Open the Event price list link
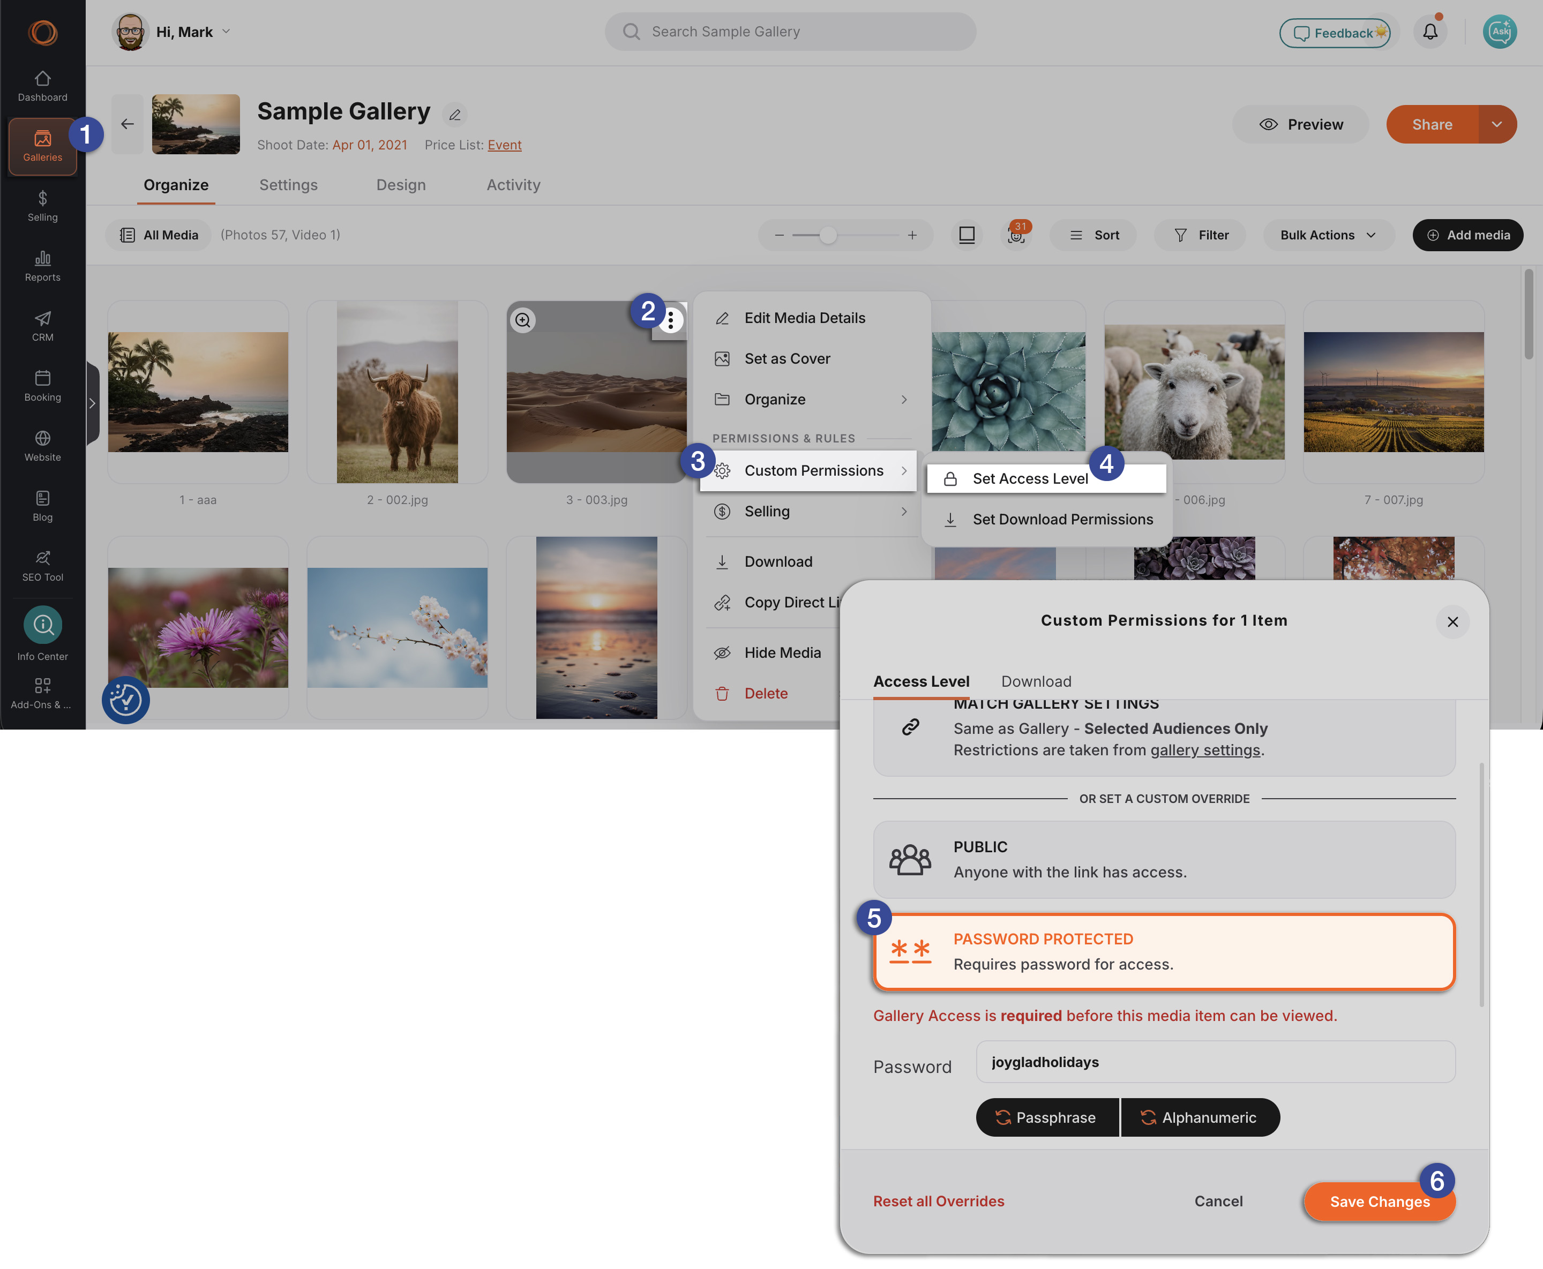This screenshot has width=1543, height=1269. [x=504, y=145]
